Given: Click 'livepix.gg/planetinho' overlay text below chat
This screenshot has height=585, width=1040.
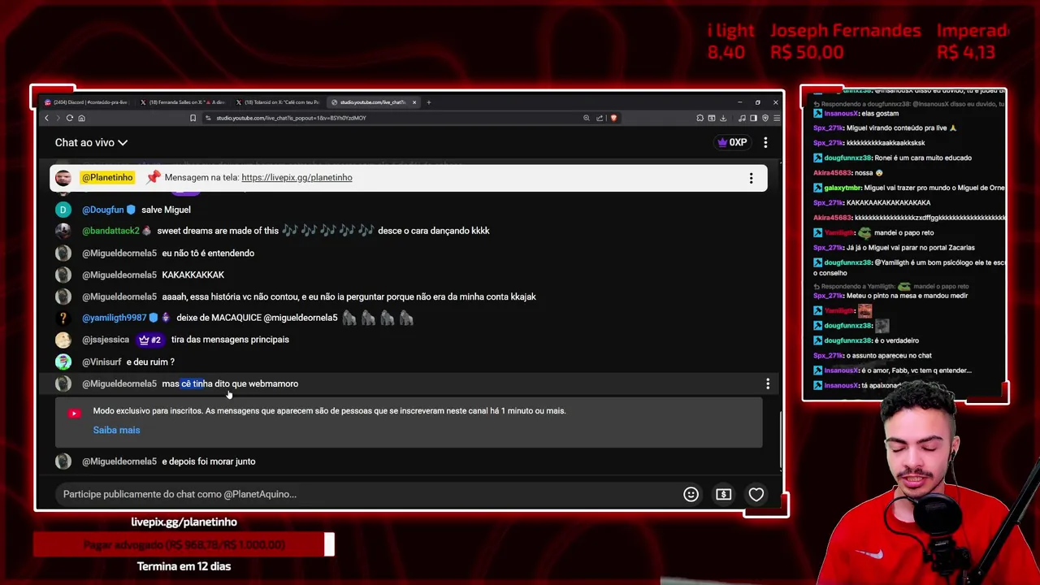Looking at the screenshot, I should 184,522.
